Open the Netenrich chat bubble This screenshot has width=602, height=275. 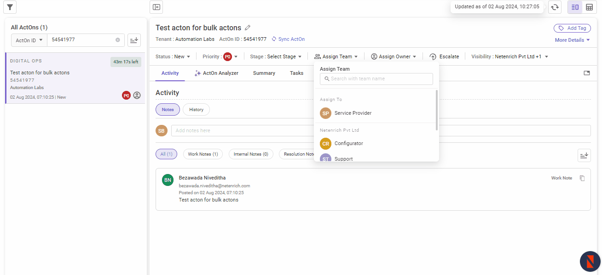point(590,262)
